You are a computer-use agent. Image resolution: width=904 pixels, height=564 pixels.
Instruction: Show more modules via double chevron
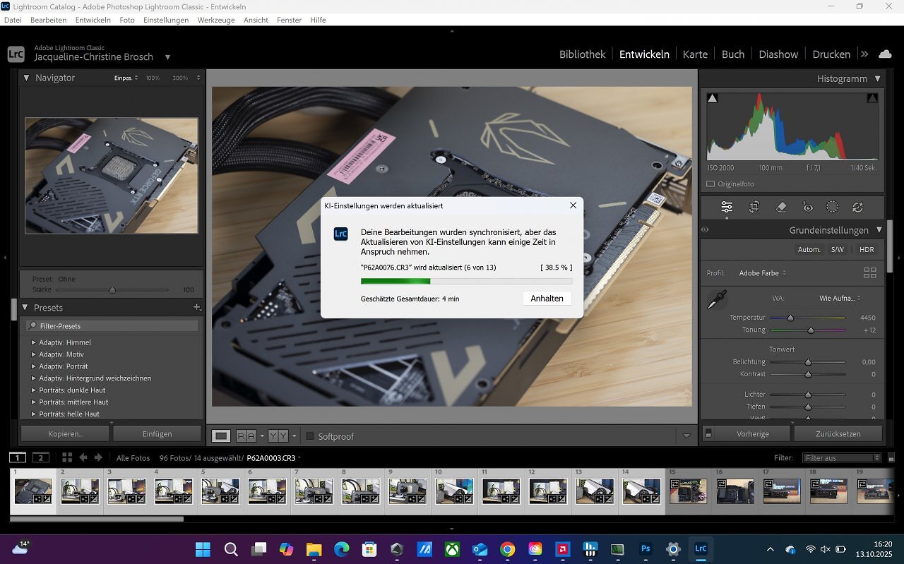pos(864,54)
